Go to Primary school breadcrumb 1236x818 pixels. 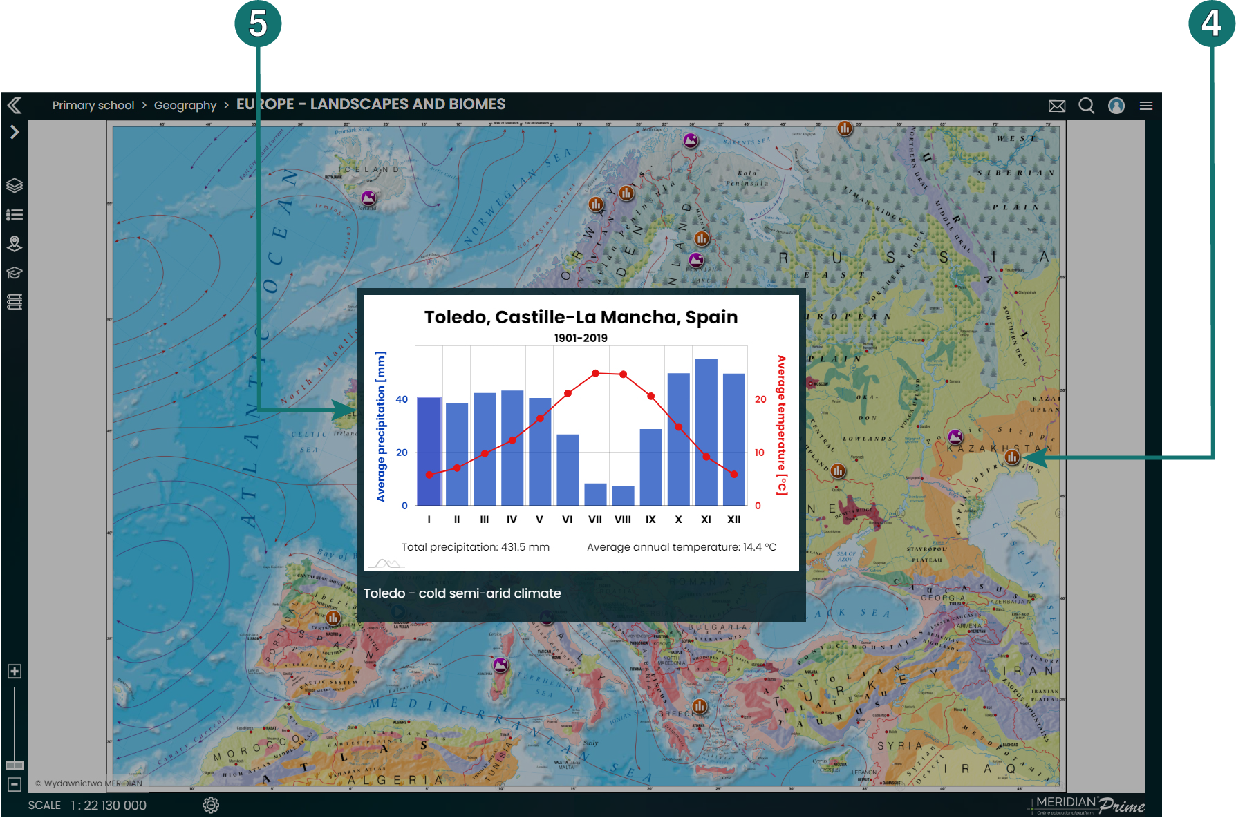click(93, 106)
